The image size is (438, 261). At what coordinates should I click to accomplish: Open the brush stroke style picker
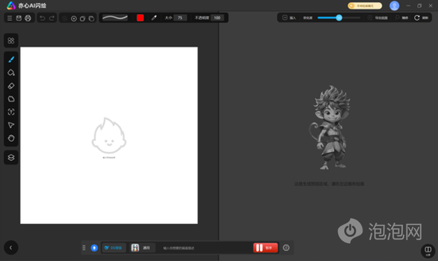[115, 18]
